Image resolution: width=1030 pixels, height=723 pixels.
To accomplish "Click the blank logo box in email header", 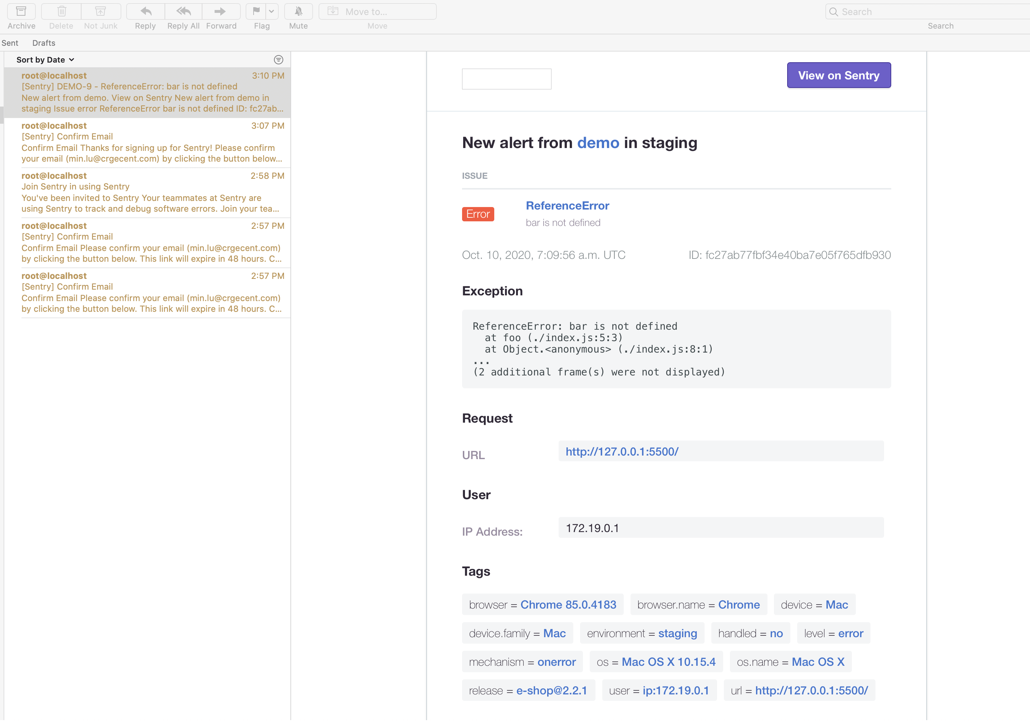I will point(506,79).
